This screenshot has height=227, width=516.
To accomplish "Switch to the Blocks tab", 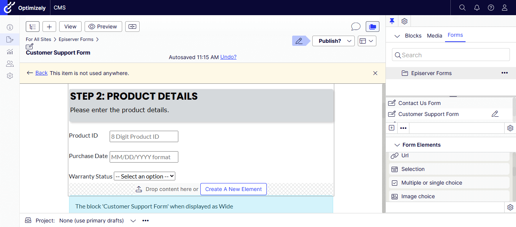I will 413,36.
